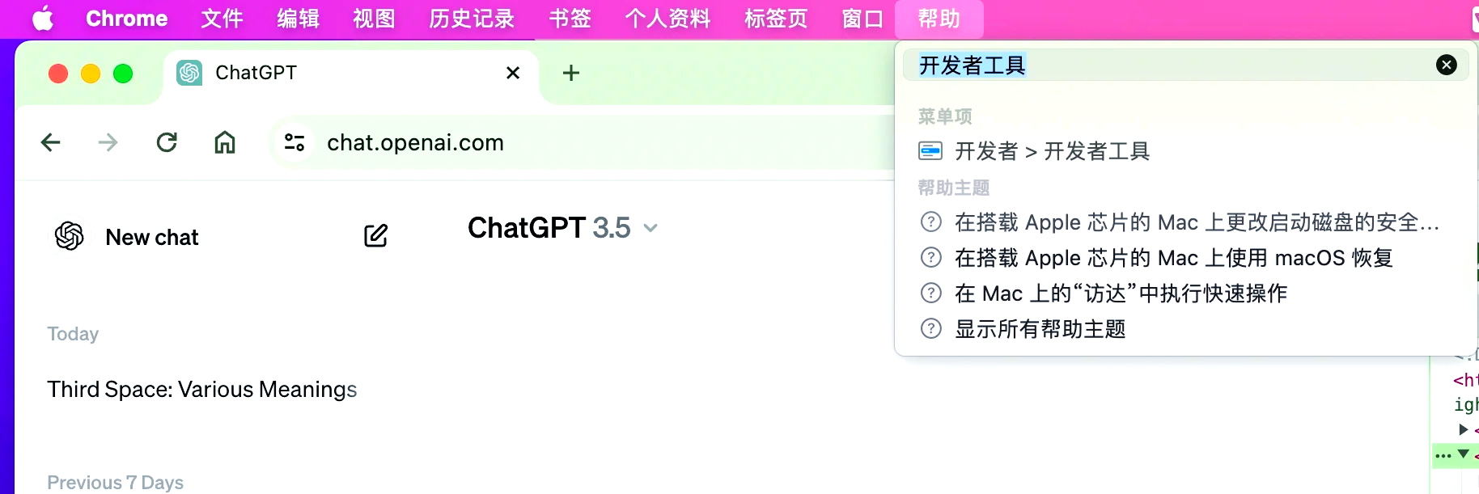View site information for chat.openai.com
Image resolution: width=1479 pixels, height=494 pixels.
(x=295, y=143)
